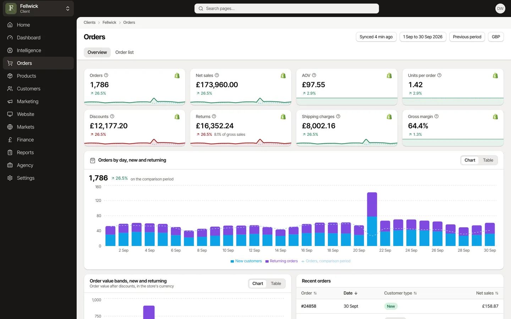Open the DW user avatar menu

[500, 9]
